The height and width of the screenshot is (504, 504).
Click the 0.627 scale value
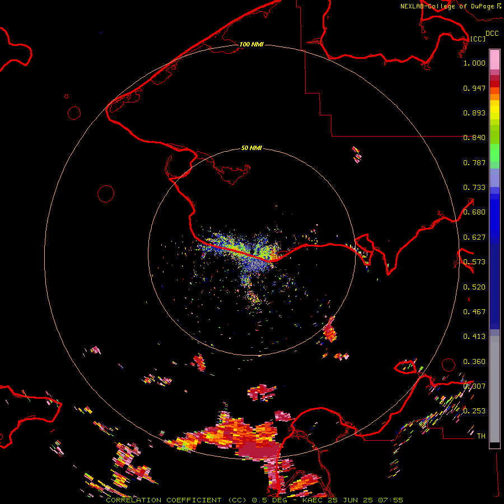[x=474, y=237]
